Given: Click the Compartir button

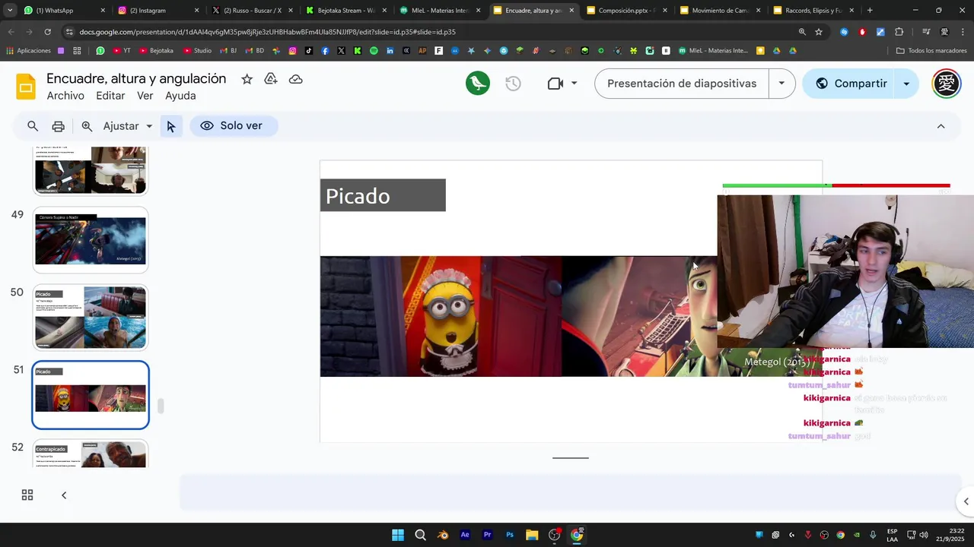Looking at the screenshot, I should 851,84.
